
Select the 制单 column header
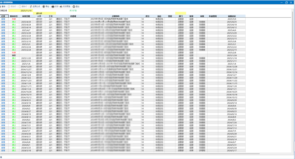[x=191, y=16]
